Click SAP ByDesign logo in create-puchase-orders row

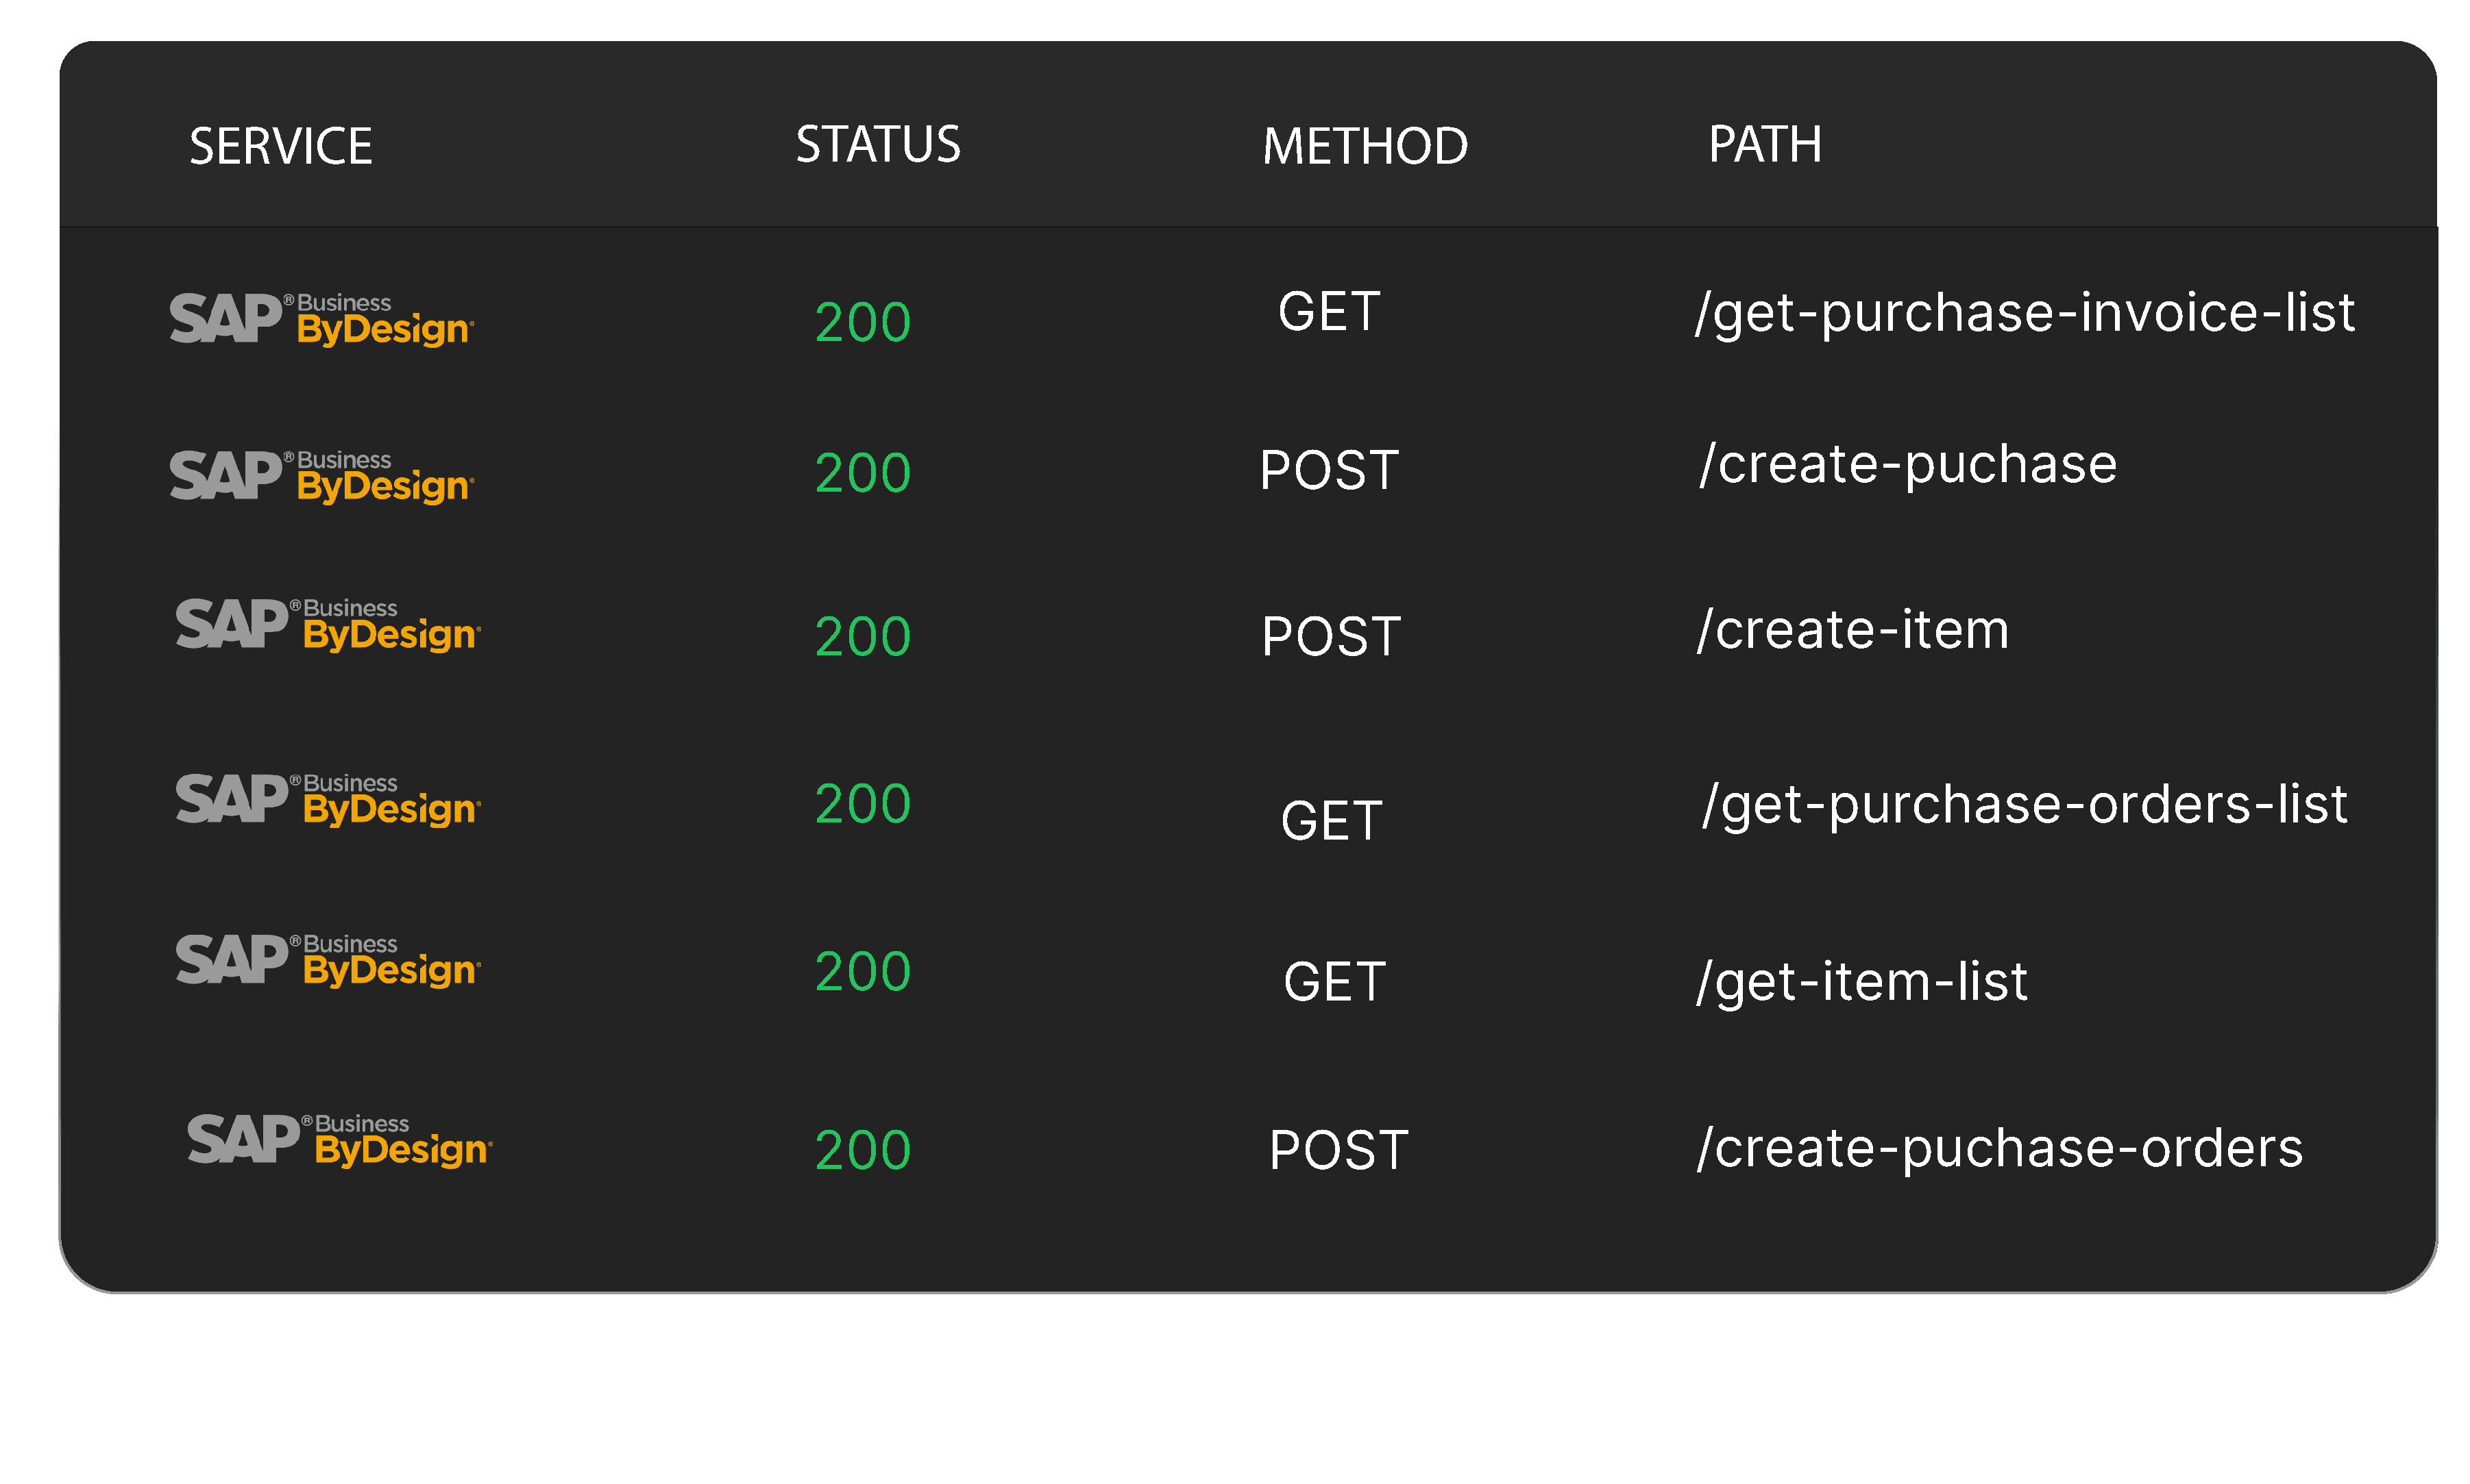[339, 1140]
